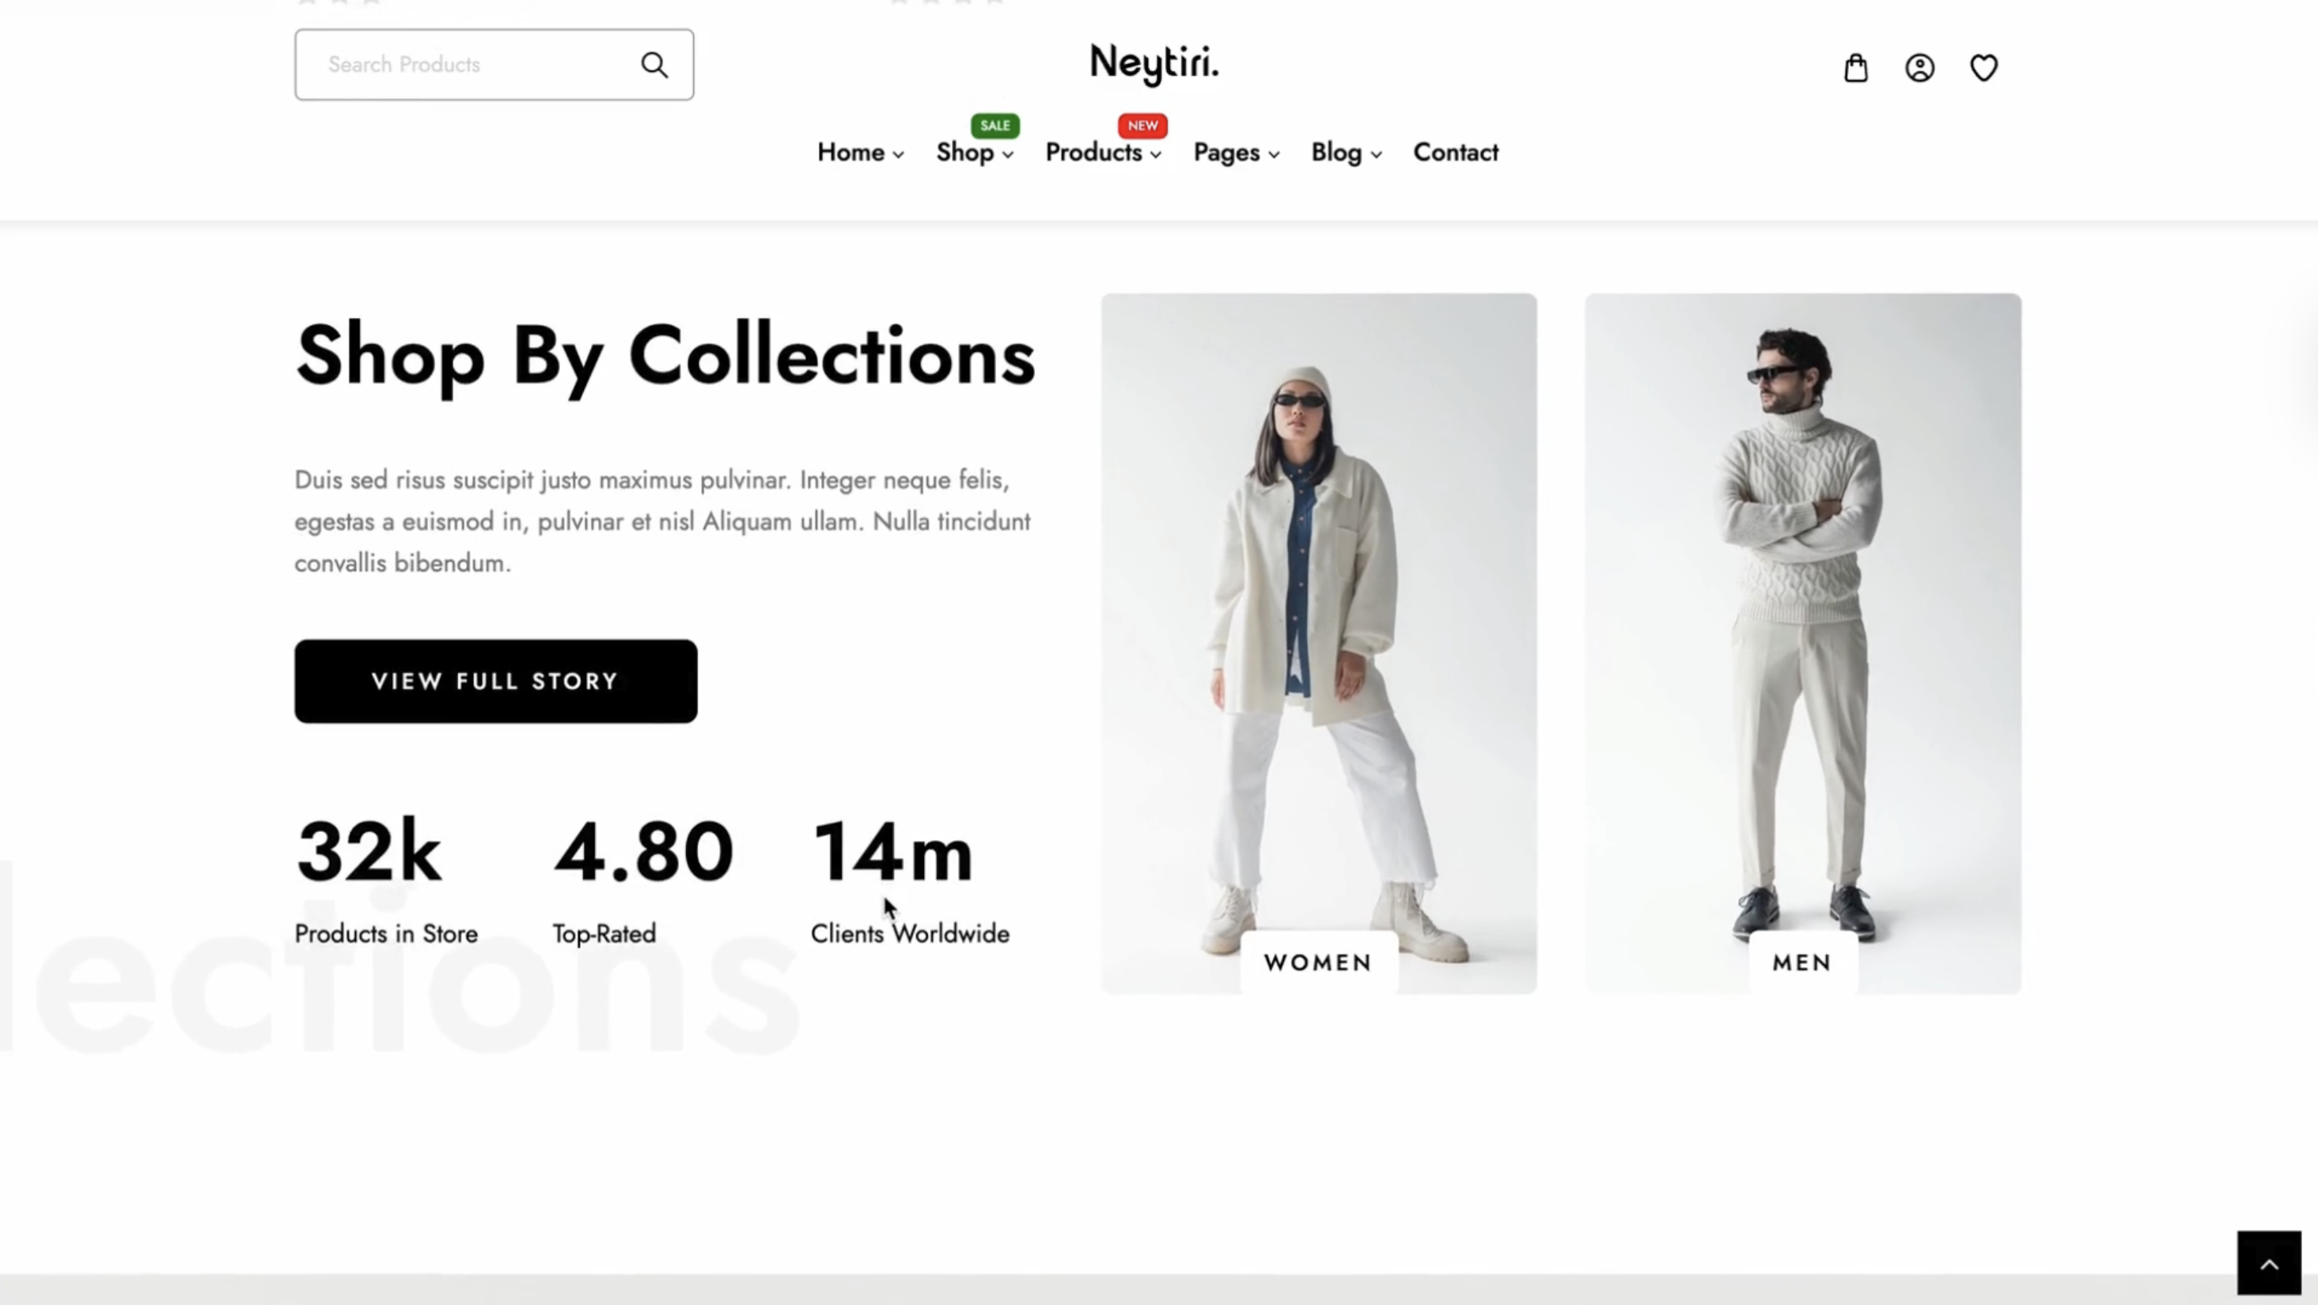The image size is (2318, 1305).
Task: Expand the Pages menu chevron
Action: pos(1275,155)
